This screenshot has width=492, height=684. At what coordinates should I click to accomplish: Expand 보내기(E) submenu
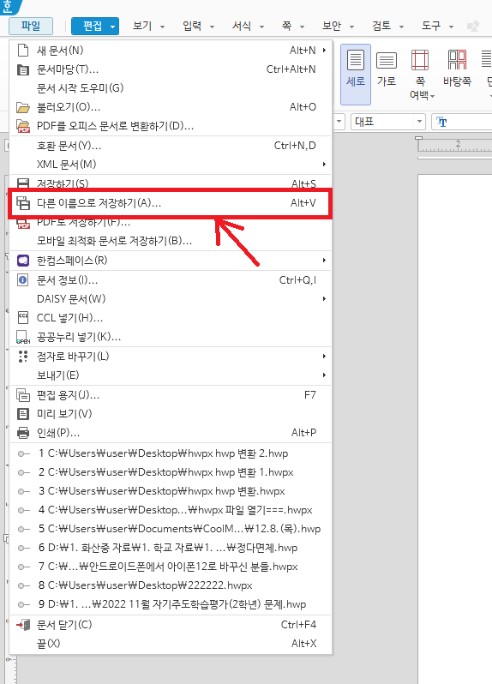(171, 375)
